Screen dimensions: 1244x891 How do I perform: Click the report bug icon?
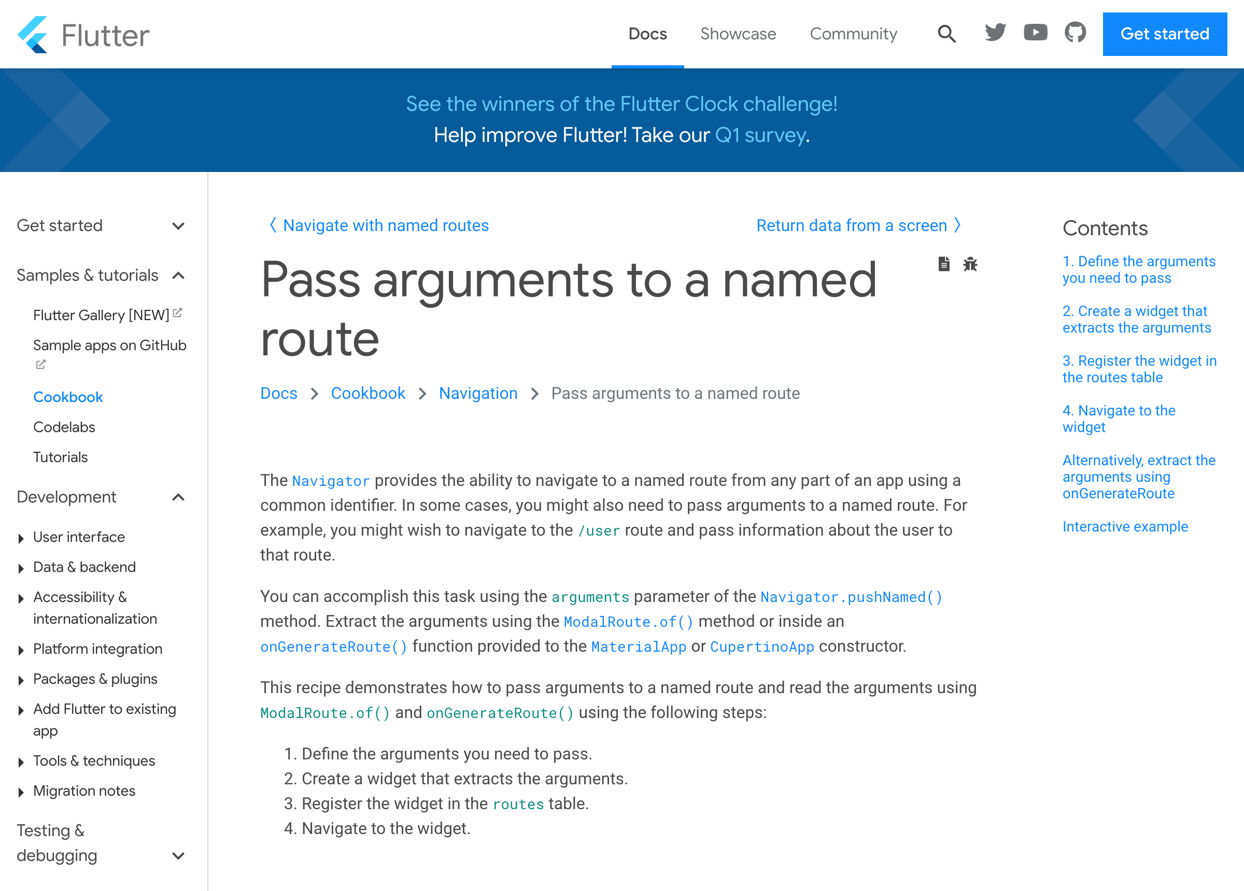click(970, 264)
